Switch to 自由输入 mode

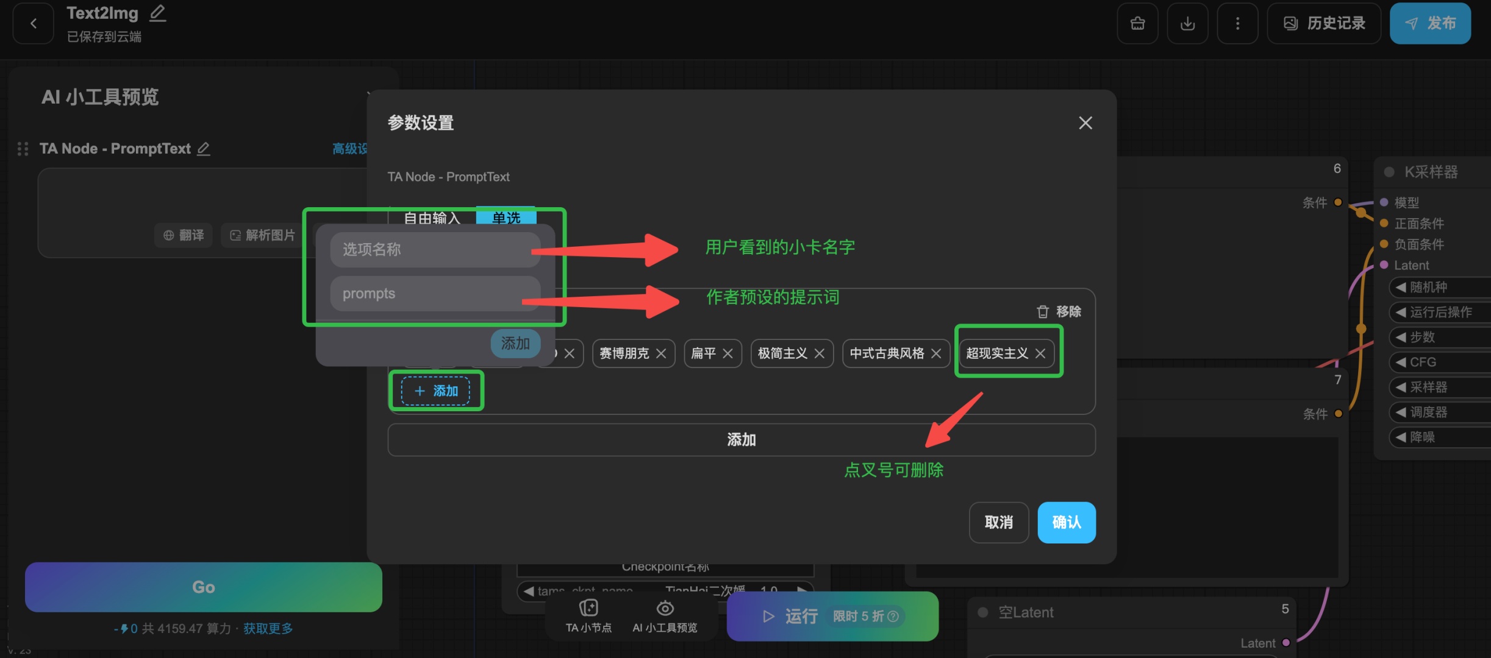(432, 218)
